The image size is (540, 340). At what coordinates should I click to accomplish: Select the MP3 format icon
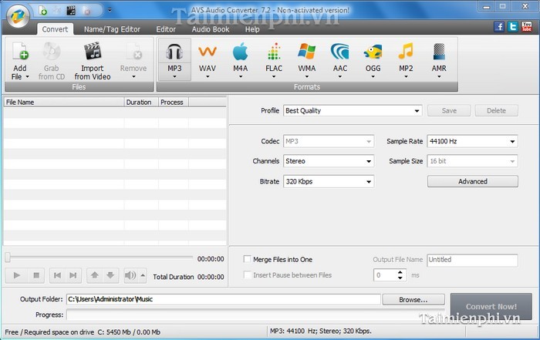[x=174, y=52]
